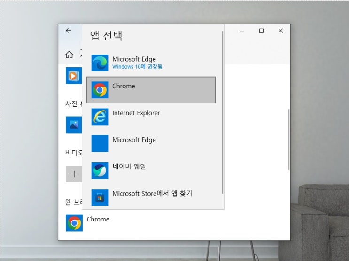Click the plus icon under video player
The width and height of the screenshot is (349, 261).
point(74,174)
